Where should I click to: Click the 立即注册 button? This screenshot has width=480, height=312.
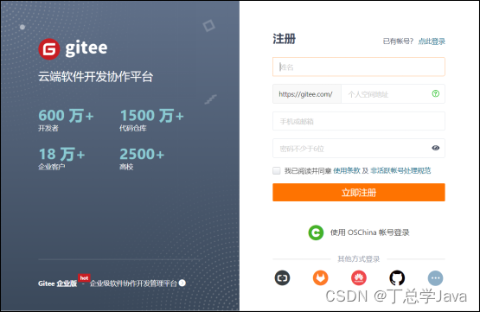(x=358, y=193)
